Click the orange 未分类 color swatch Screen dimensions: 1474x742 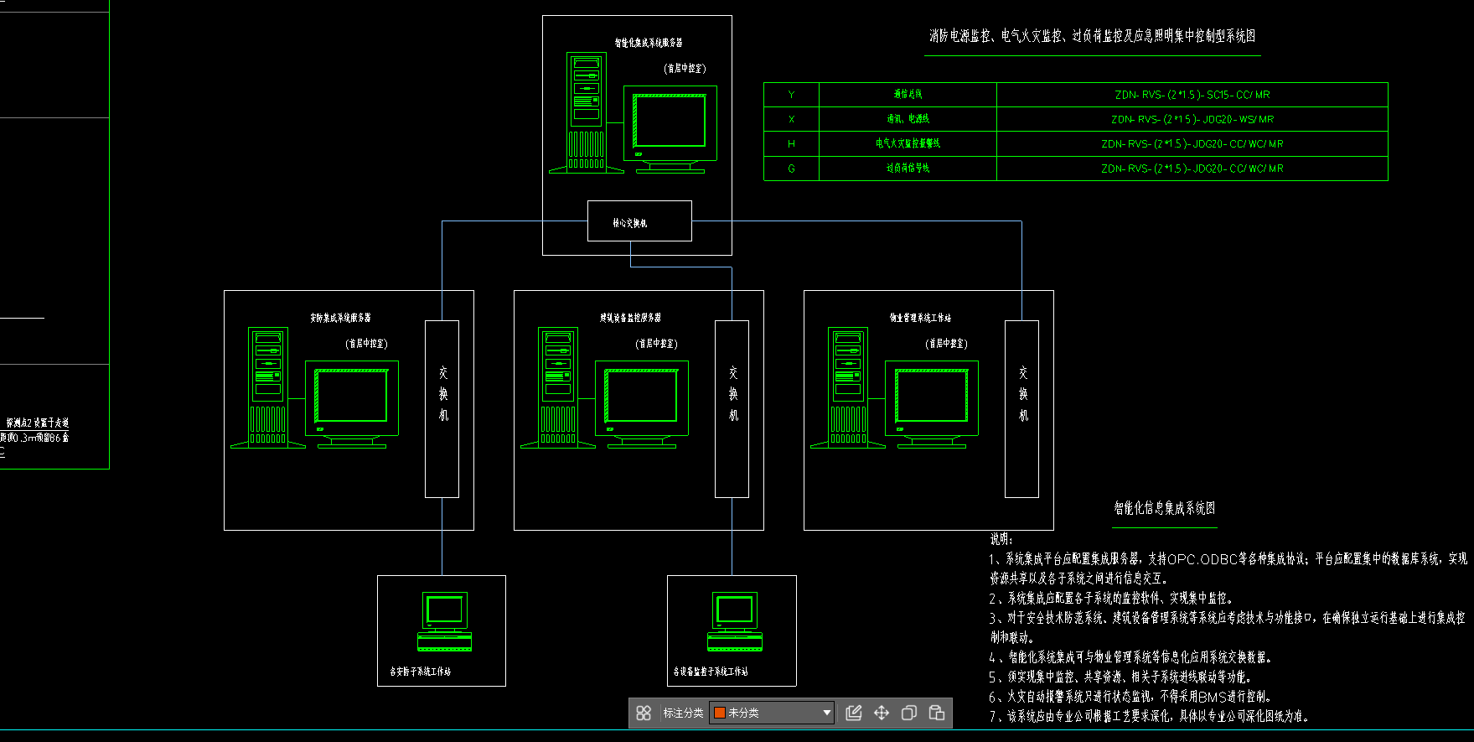(719, 713)
